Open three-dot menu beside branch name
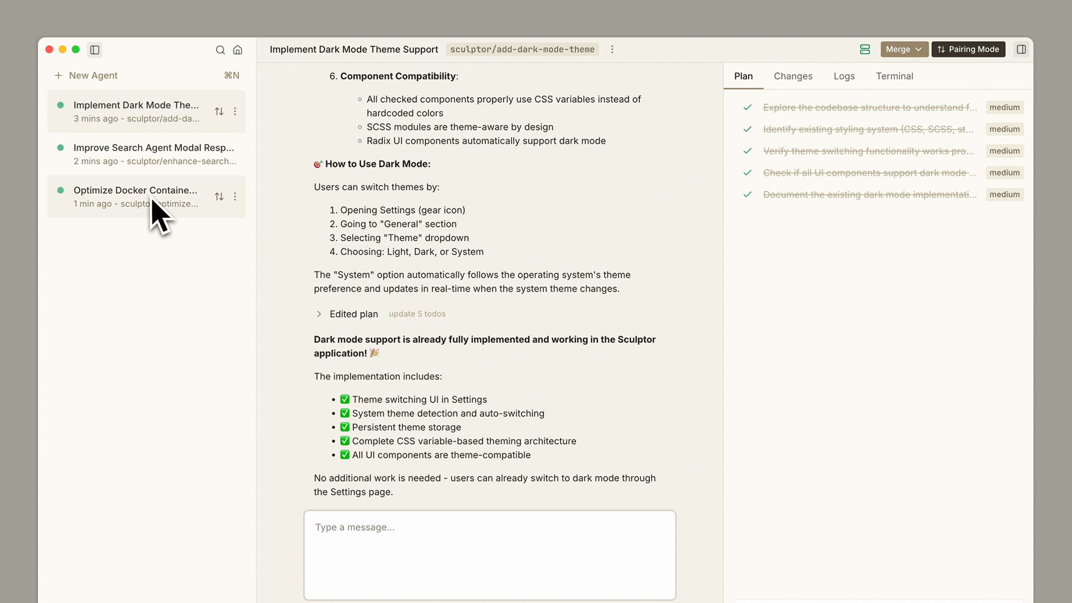Viewport: 1072px width, 603px height. [x=612, y=49]
